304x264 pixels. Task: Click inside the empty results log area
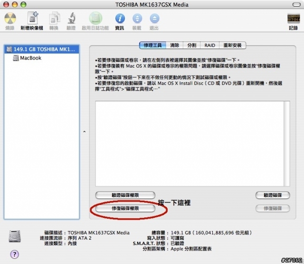(190, 144)
